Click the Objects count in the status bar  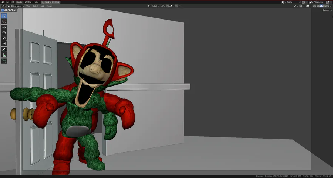point(320,176)
